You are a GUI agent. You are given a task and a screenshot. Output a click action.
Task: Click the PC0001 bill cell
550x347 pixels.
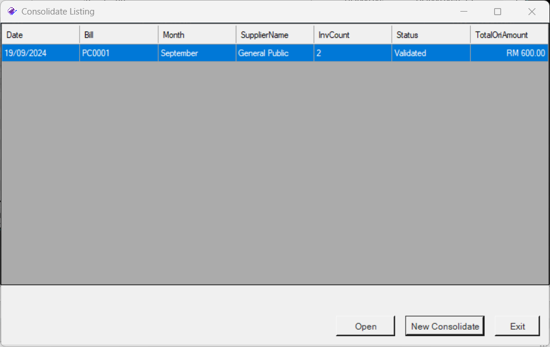119,53
